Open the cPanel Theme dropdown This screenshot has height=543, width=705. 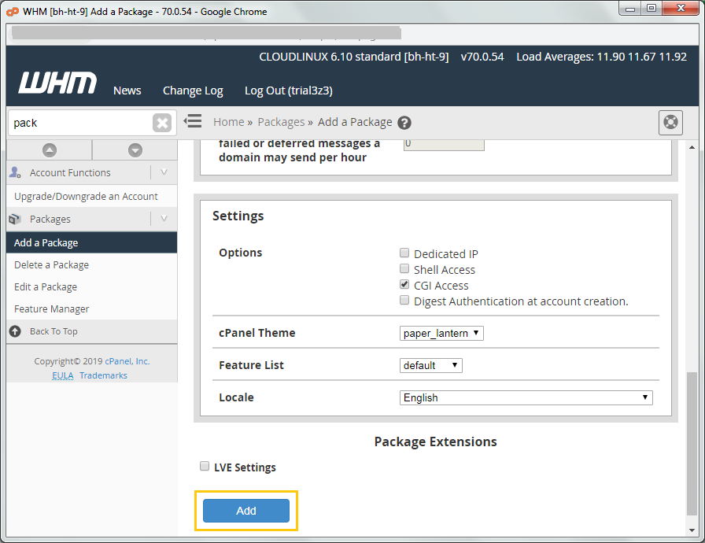tap(441, 333)
